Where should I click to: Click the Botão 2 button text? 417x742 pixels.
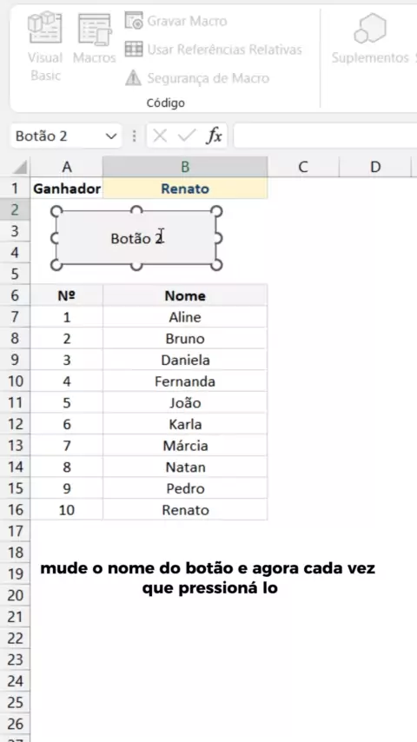point(136,238)
